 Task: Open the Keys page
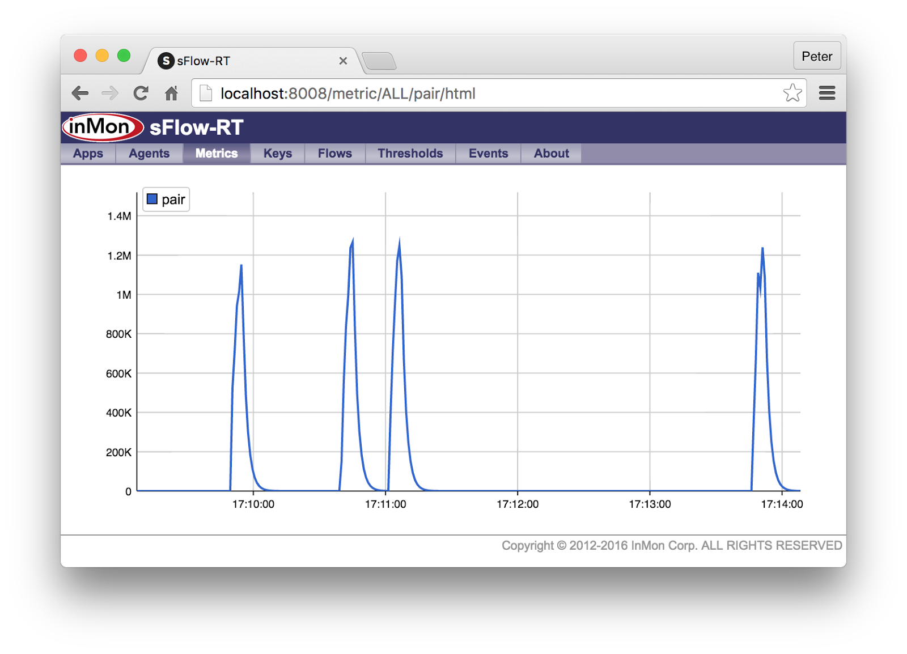[x=277, y=153]
